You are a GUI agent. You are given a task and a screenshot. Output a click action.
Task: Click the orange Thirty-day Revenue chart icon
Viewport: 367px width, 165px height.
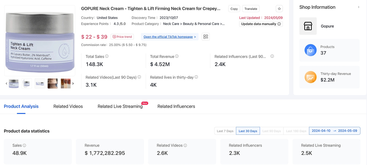point(311,77)
